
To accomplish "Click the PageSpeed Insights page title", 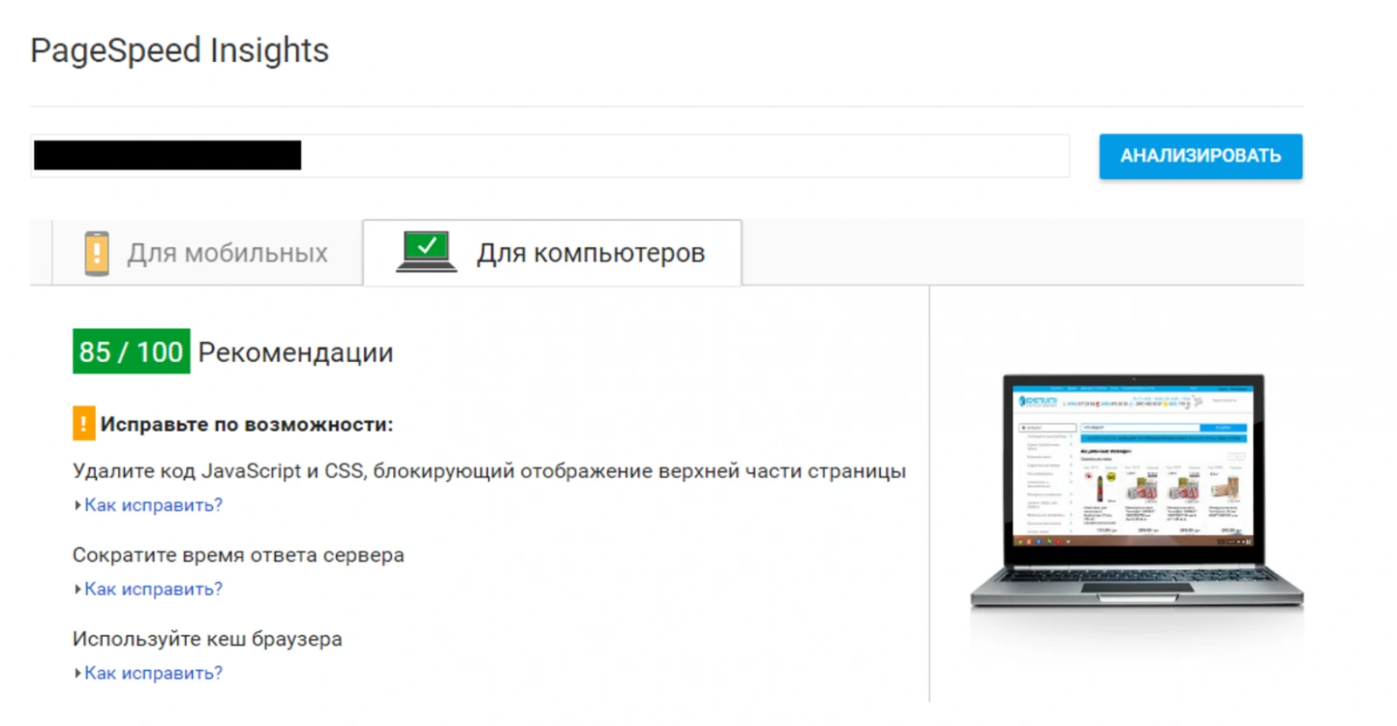I will [180, 51].
